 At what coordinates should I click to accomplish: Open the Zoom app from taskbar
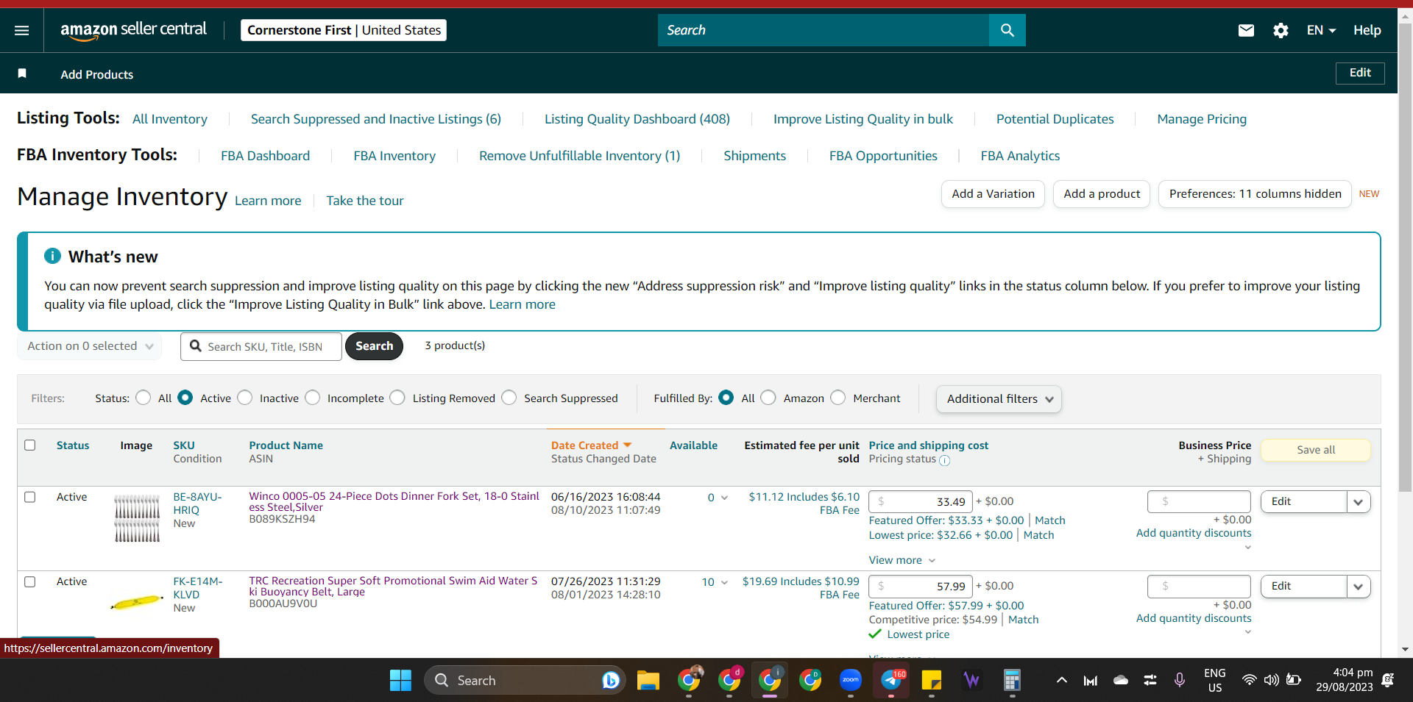pos(851,680)
